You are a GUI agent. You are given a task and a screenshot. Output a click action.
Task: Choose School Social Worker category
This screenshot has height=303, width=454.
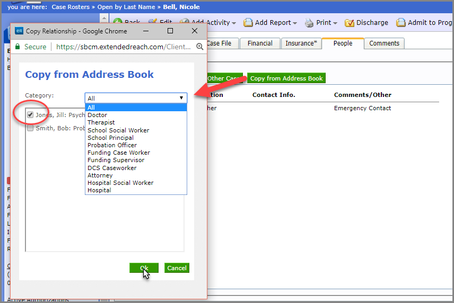[x=136, y=130]
